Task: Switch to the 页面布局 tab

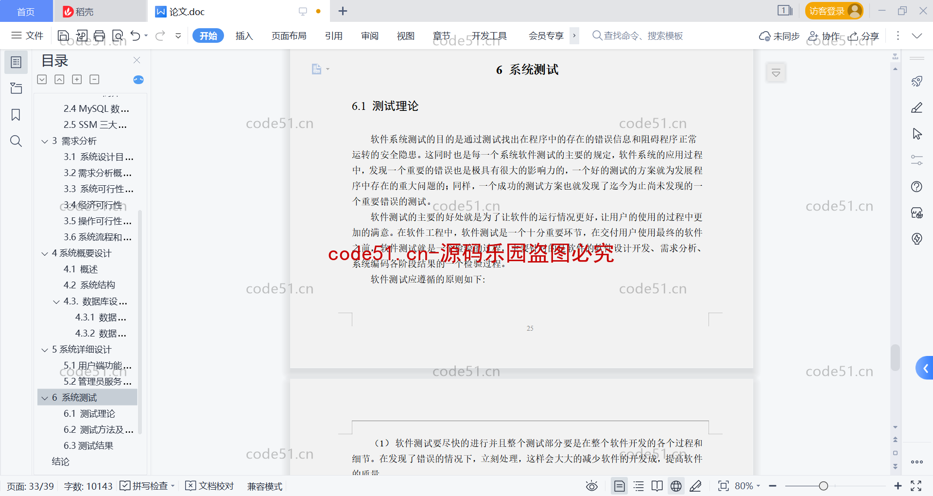Action: [x=289, y=35]
